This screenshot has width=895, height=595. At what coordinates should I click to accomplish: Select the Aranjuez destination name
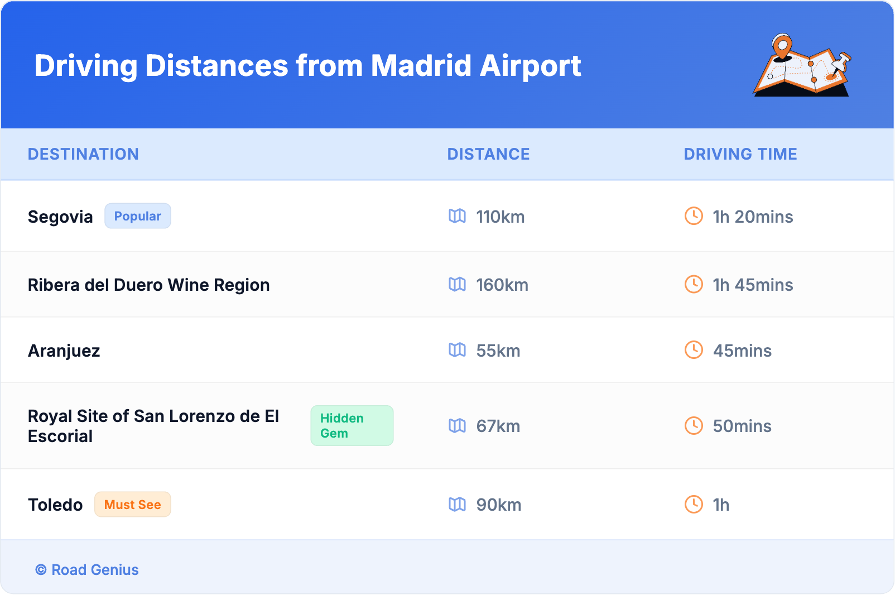(64, 351)
